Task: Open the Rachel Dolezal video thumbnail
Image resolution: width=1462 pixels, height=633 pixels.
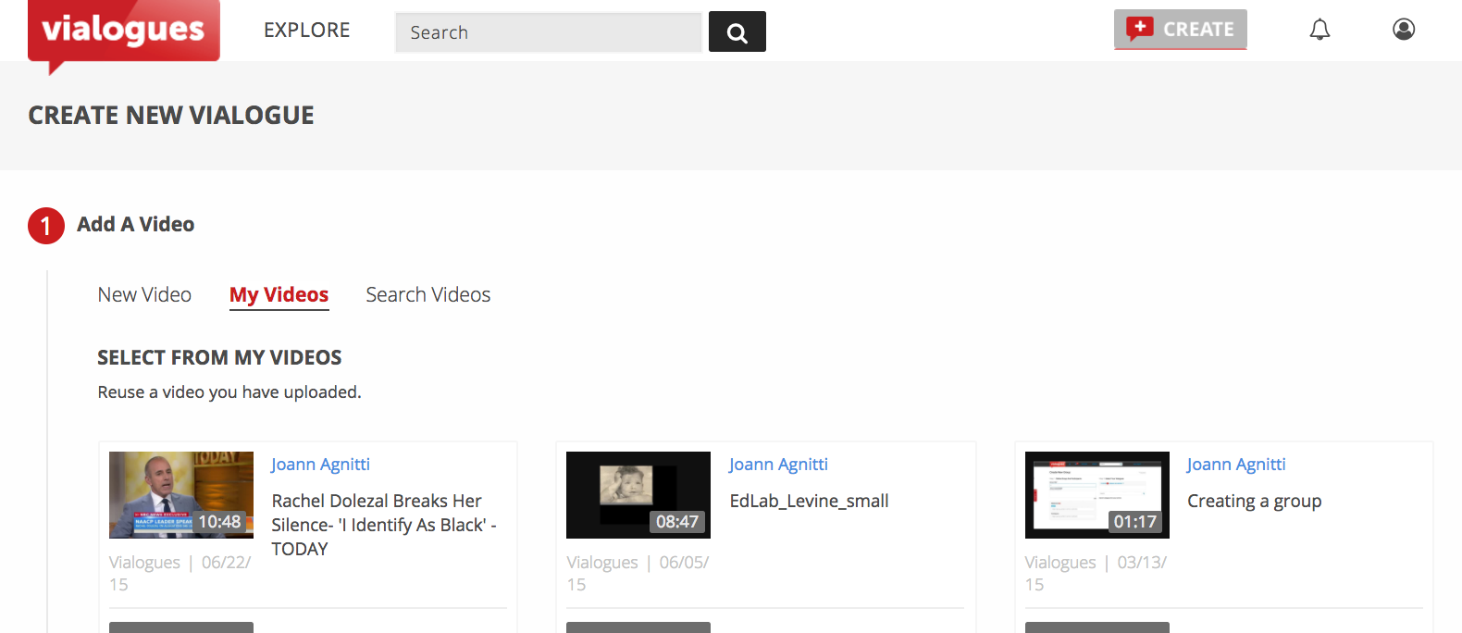Action: tap(181, 495)
